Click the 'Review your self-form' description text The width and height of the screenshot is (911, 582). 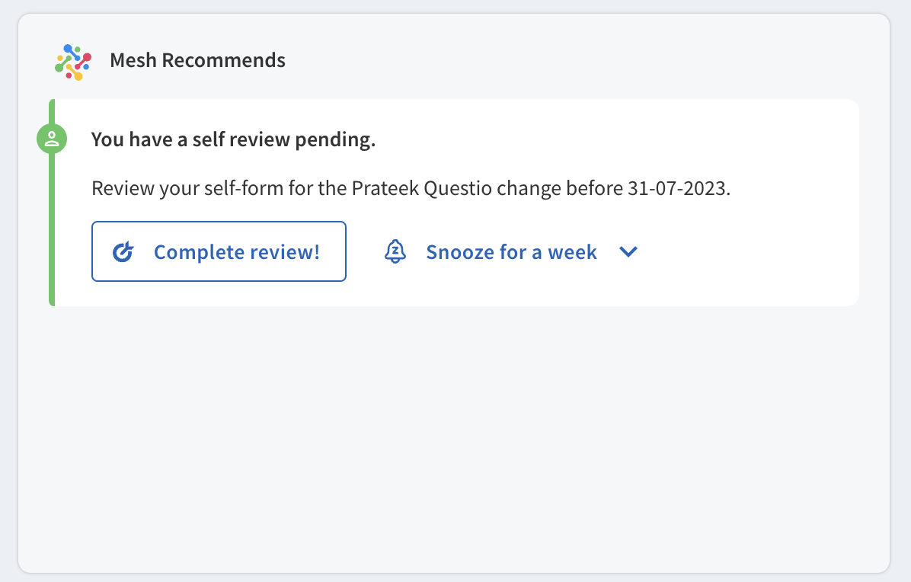[x=411, y=188]
